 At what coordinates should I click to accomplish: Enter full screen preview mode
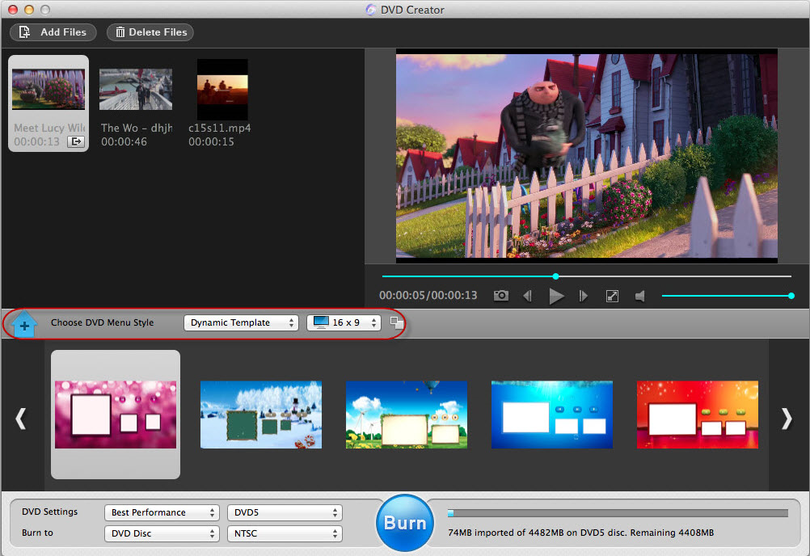coord(612,297)
